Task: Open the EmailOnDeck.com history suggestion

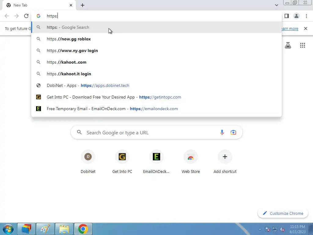Action: [x=156, y=109]
